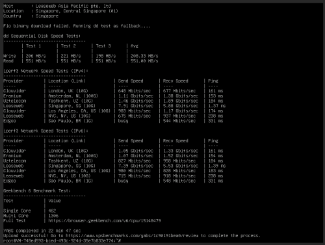Click the '1.07 Gbits/sec' IPv6 Amsterdam send speed
Screen dimensions: 325x245
click(x=136, y=156)
